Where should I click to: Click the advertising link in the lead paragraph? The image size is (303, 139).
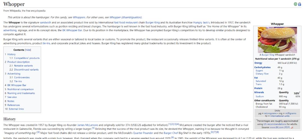(10, 31)
